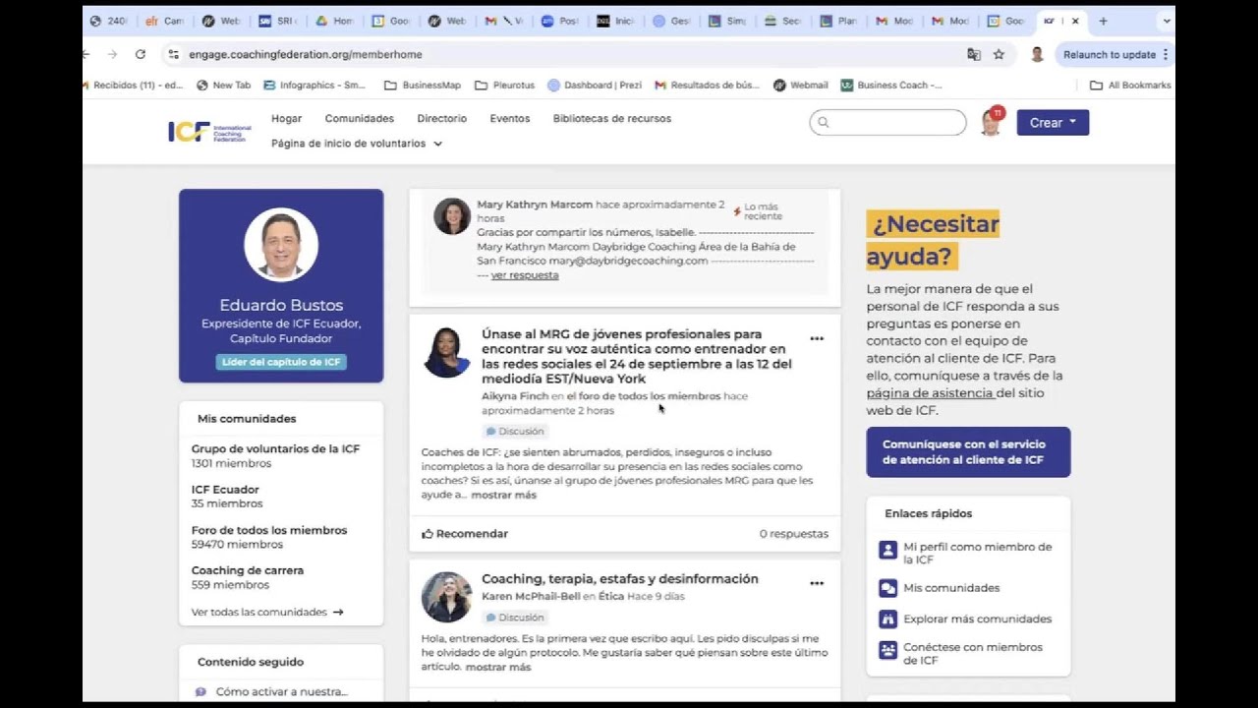
Task: Open All Bookmarks folder
Action: 1130,86
